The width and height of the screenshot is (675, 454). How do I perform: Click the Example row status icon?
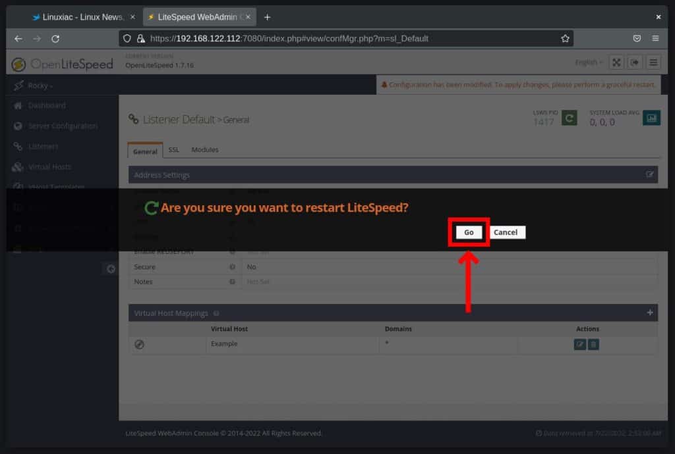point(139,345)
